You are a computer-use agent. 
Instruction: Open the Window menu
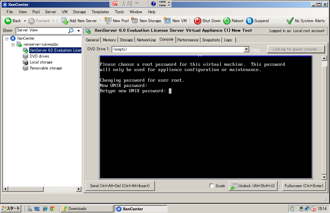[x=136, y=12]
